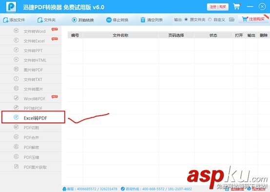Click the PDF图片获取 sidebar icon

pos(16,166)
